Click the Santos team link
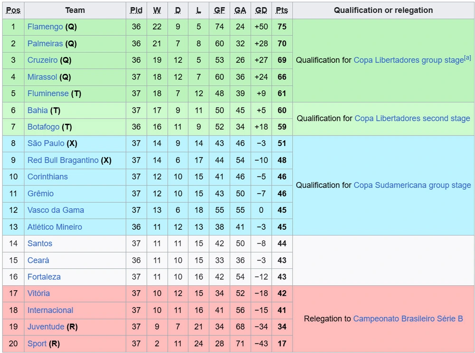 click(x=40, y=243)
